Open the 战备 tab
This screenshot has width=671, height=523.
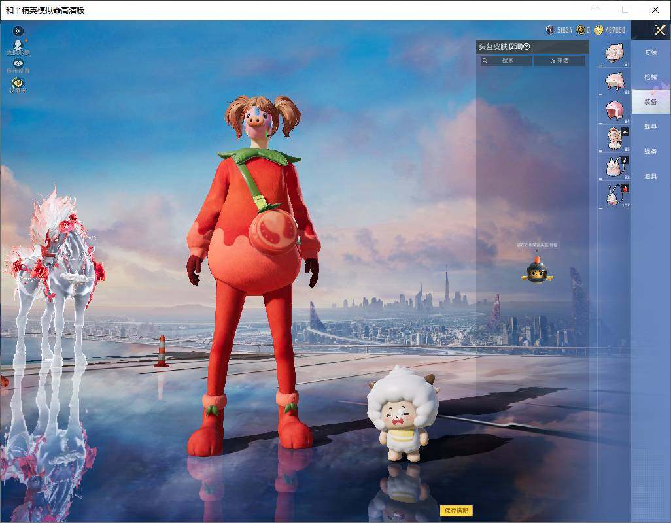[651, 152]
